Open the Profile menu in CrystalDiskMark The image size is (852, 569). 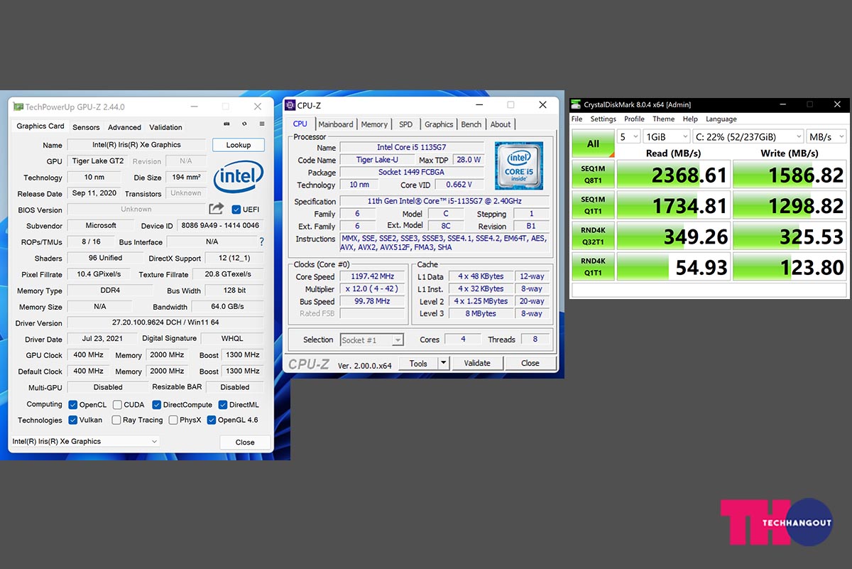[635, 119]
